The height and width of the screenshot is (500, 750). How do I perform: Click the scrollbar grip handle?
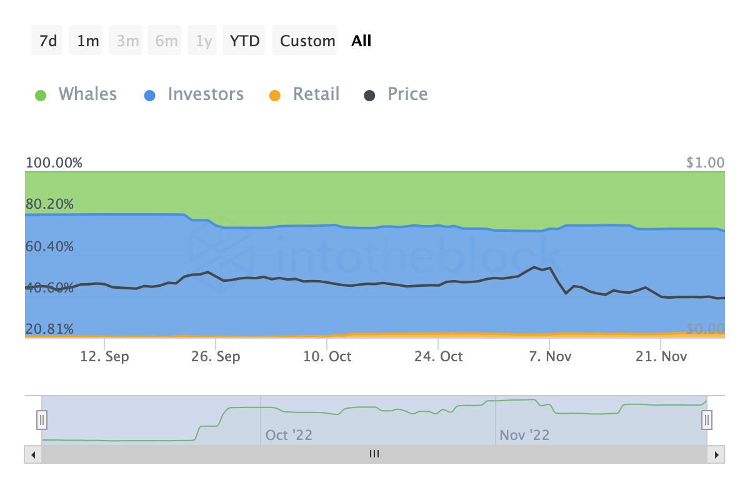pos(374,454)
